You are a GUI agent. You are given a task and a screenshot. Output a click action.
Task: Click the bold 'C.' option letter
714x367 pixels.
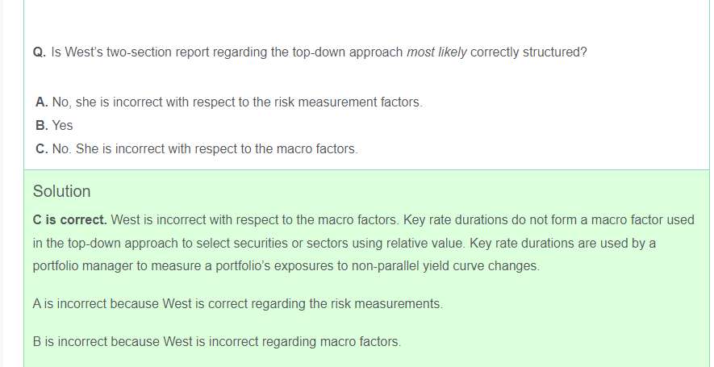pos(42,149)
